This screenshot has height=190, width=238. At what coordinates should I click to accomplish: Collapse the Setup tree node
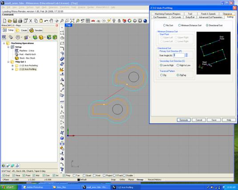[x=8, y=47]
